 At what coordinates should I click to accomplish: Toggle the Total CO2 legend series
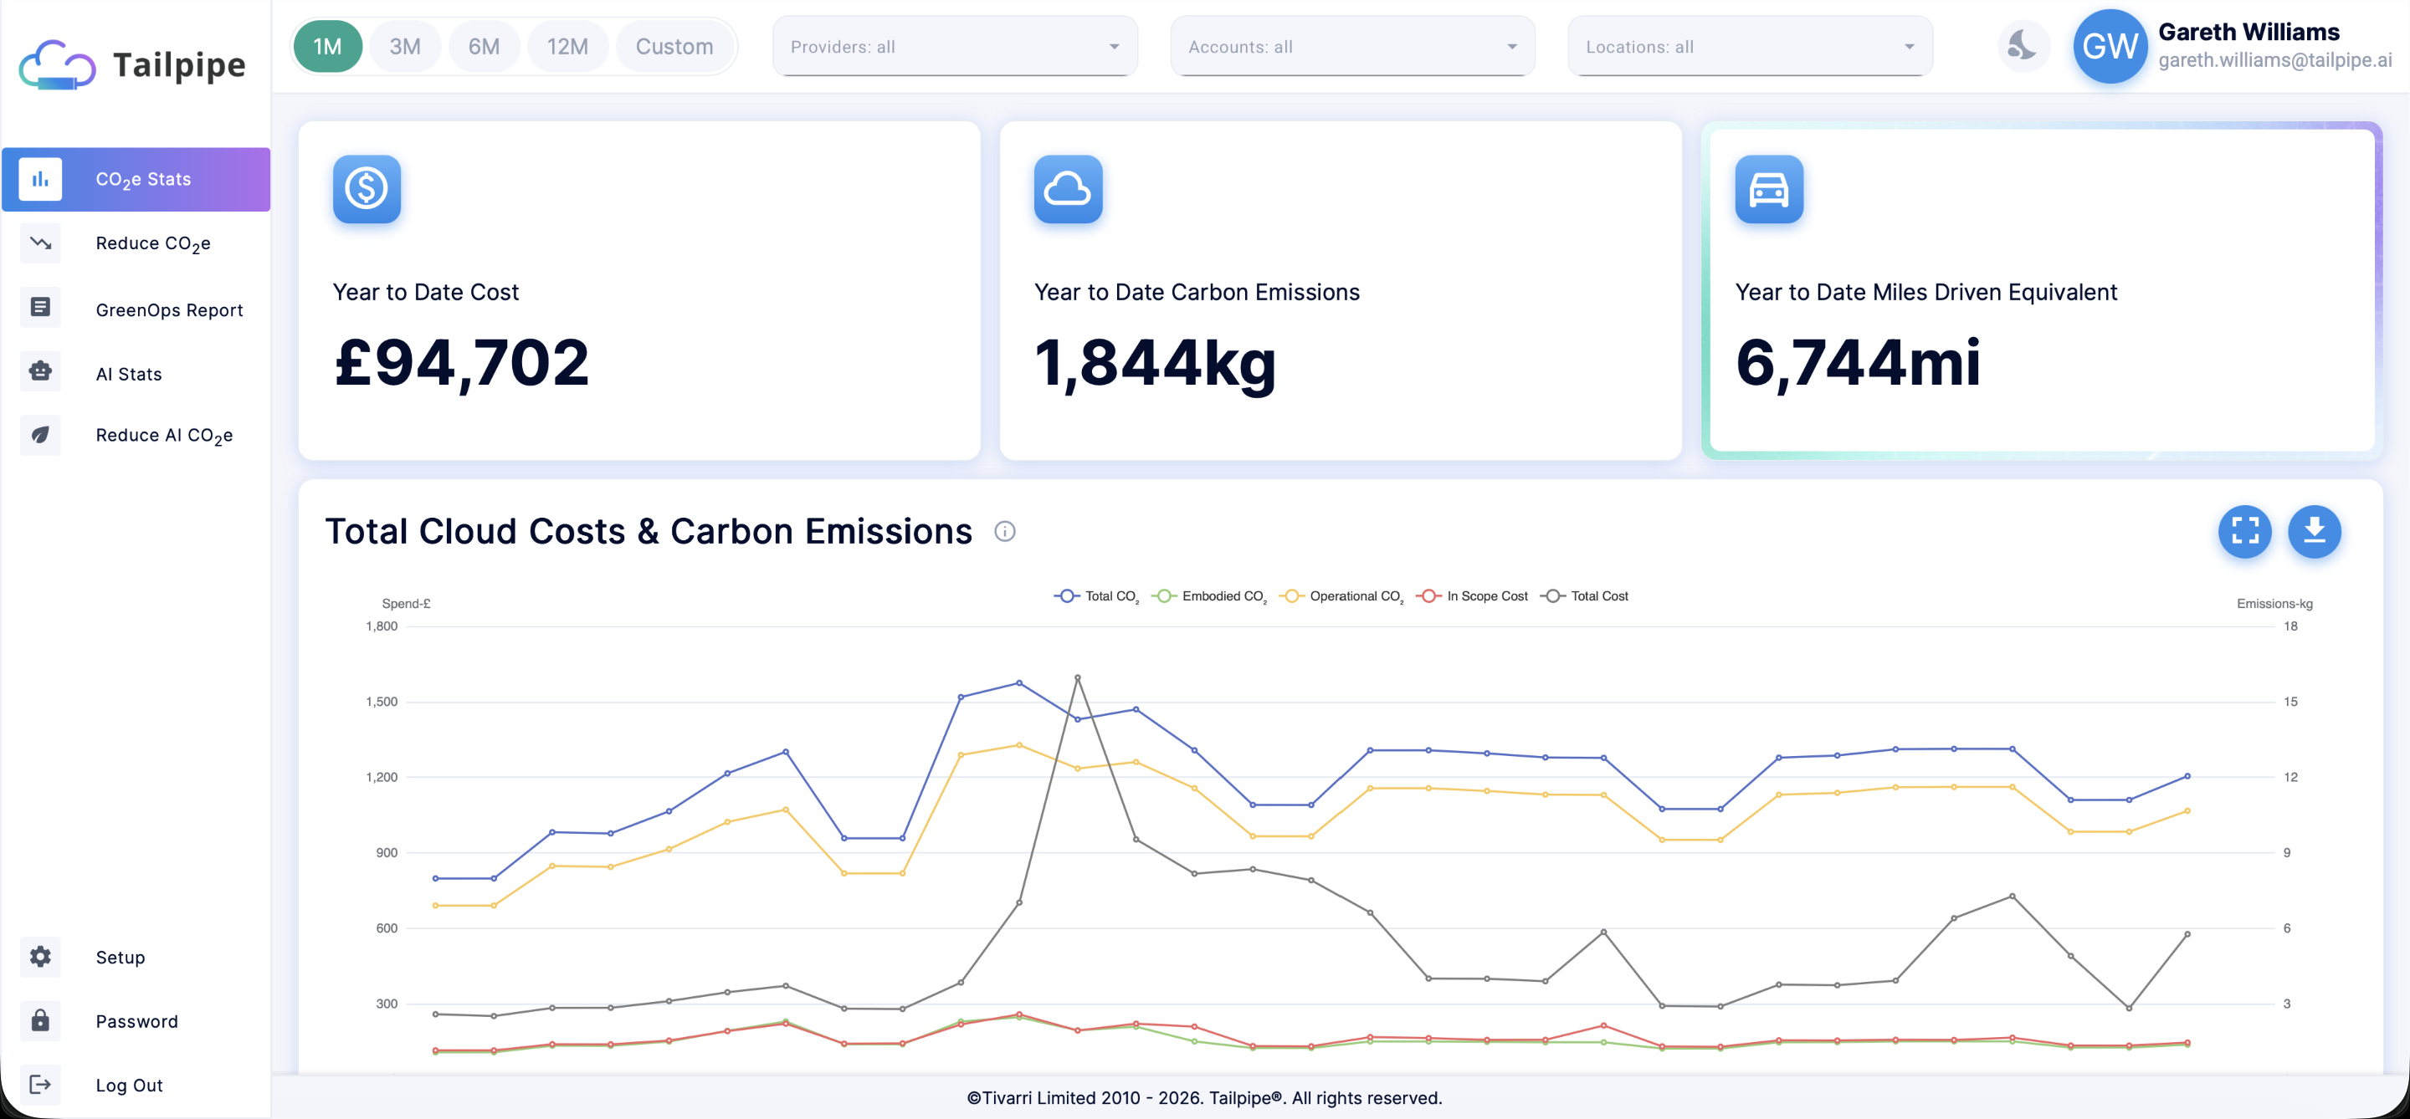pyautogui.click(x=1096, y=596)
